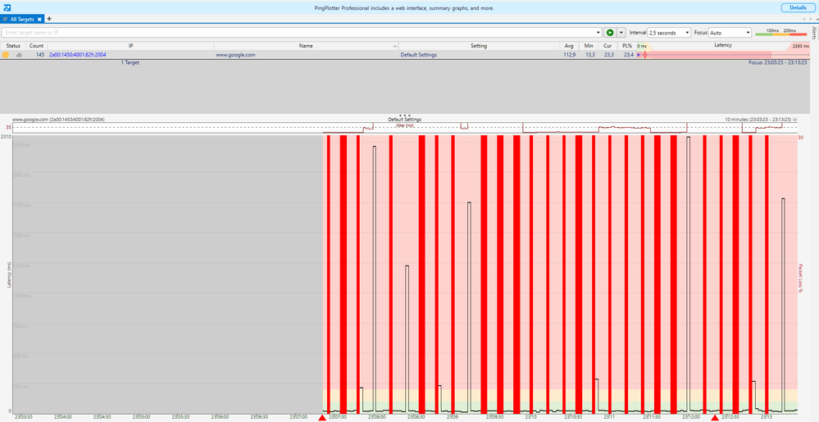Sort by the Count column header
This screenshot has width=819, height=422.
coord(37,46)
